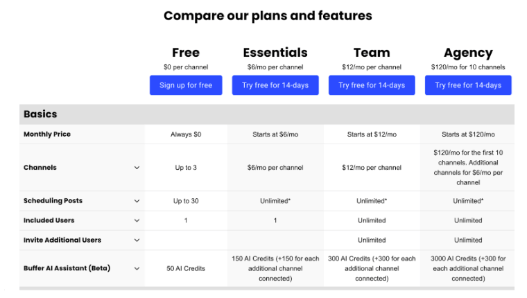Open the Included Users row chevron
This screenshot has width=527, height=298.
pyautogui.click(x=137, y=220)
